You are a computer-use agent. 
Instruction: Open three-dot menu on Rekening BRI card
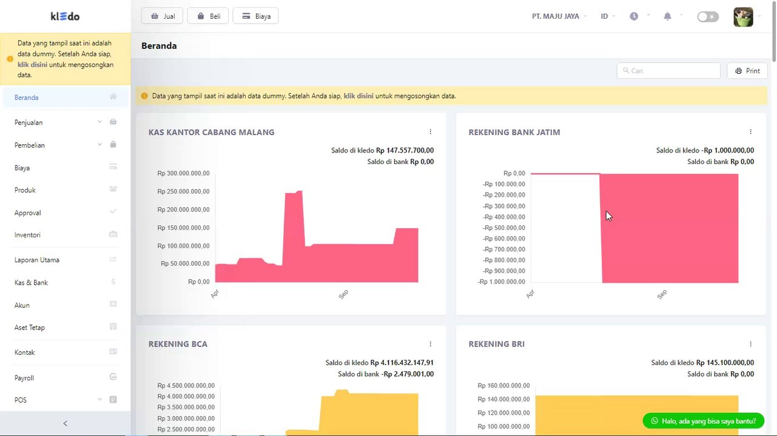tap(750, 344)
